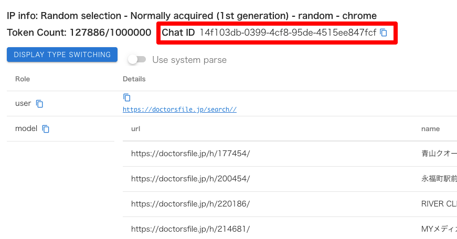Click the RIVER CLI name cell

(439, 204)
